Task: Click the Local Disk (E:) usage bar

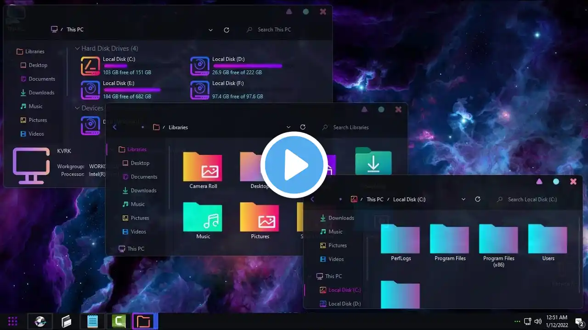Action: (132, 90)
